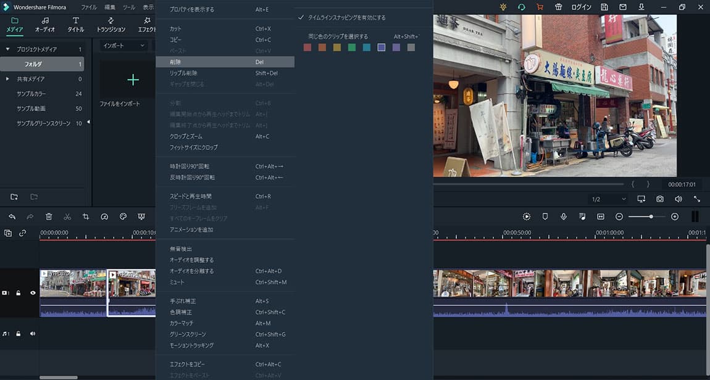Click the preview volume speaker icon

coord(679,199)
